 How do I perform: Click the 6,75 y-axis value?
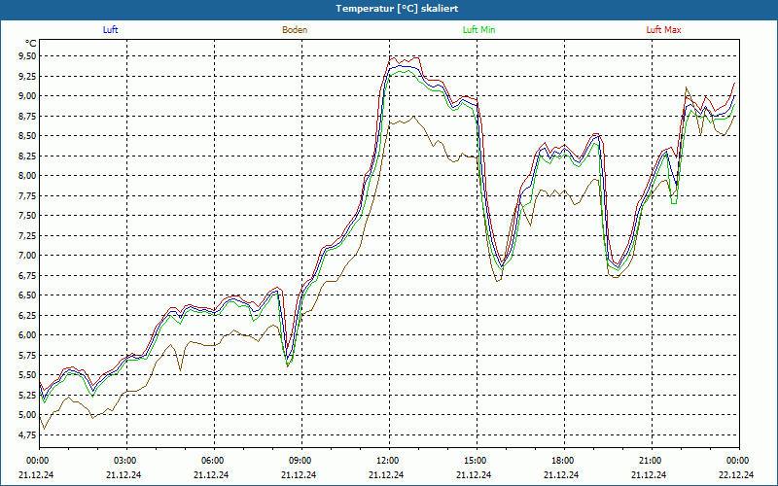pos(26,275)
